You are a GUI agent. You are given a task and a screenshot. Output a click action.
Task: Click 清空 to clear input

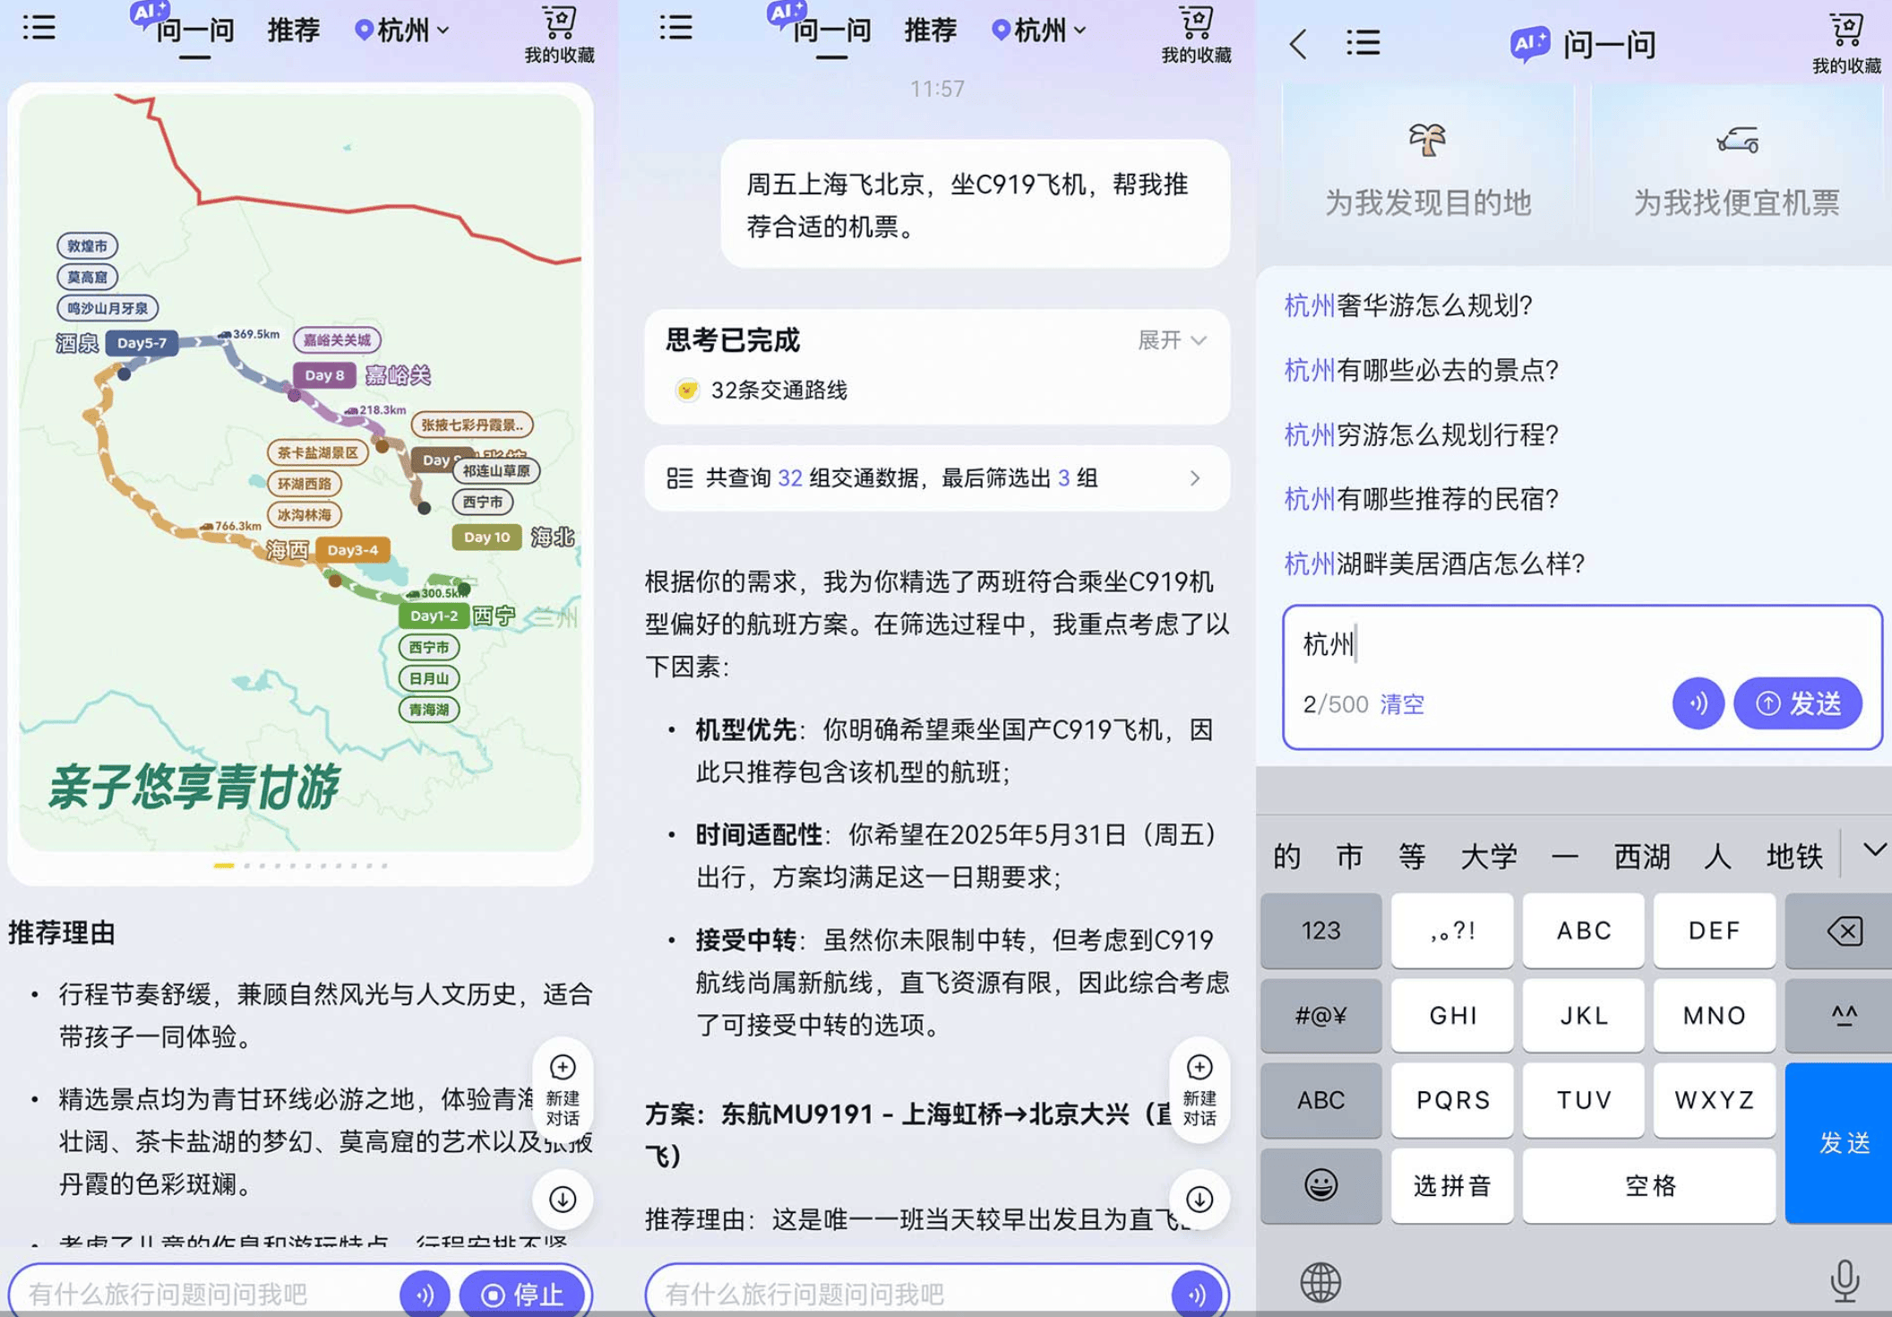tap(1402, 704)
